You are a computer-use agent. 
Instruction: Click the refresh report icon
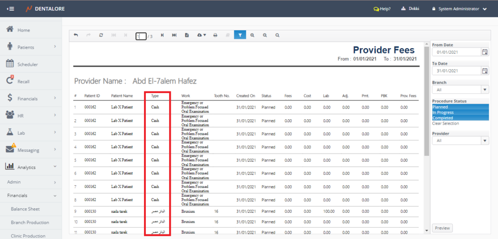coord(101,35)
